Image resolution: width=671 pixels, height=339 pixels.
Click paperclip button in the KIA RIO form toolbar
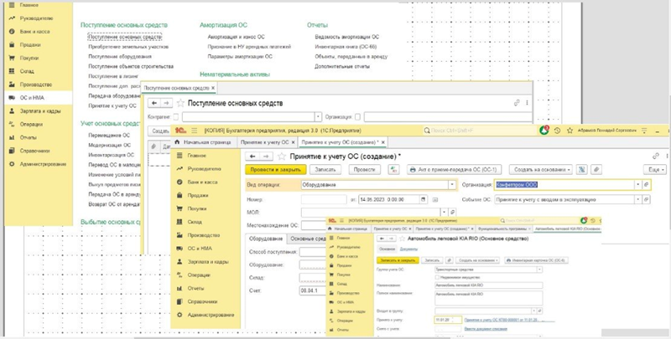click(x=449, y=260)
